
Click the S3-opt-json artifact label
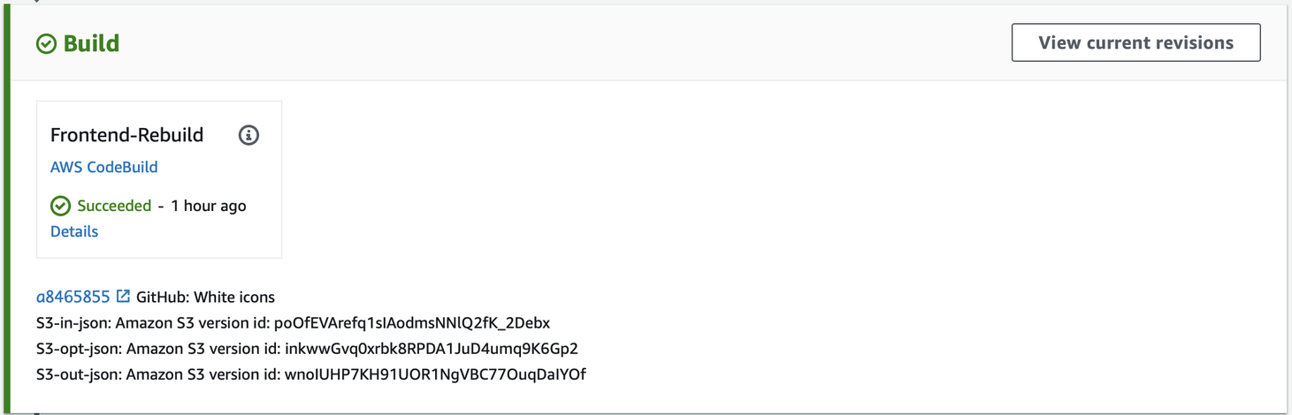coord(77,349)
